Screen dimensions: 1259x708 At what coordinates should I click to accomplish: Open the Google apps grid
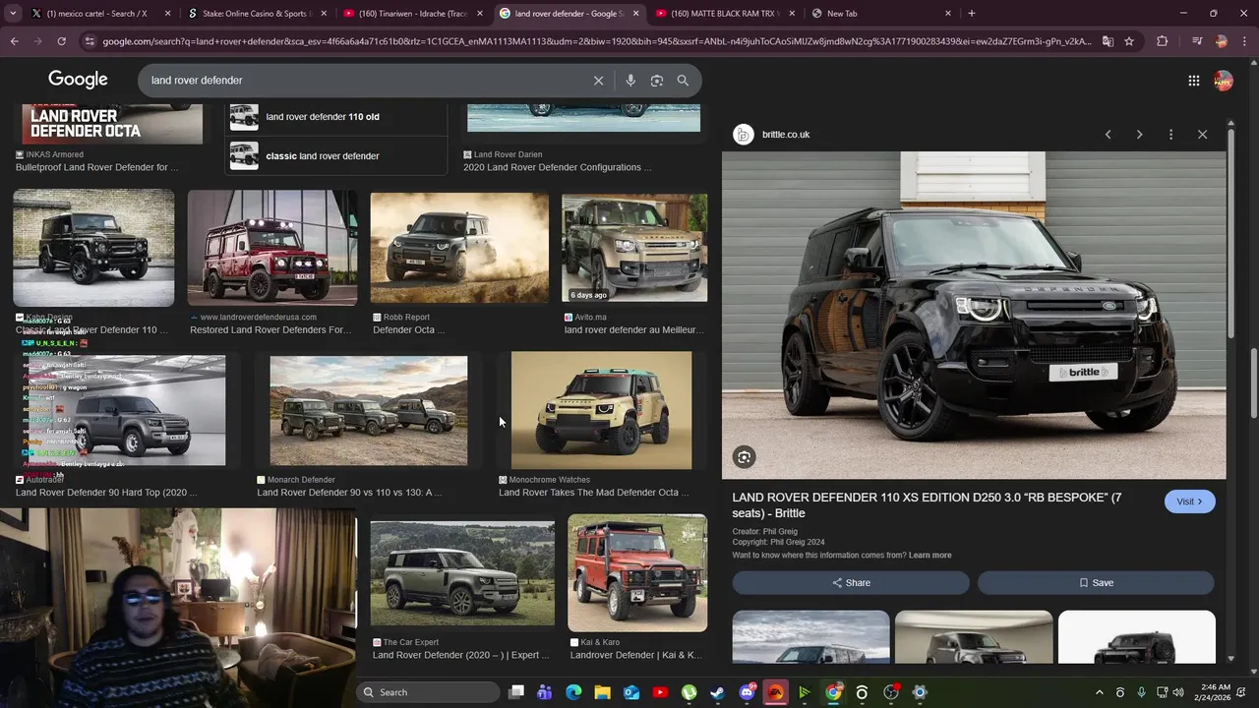pyautogui.click(x=1193, y=81)
